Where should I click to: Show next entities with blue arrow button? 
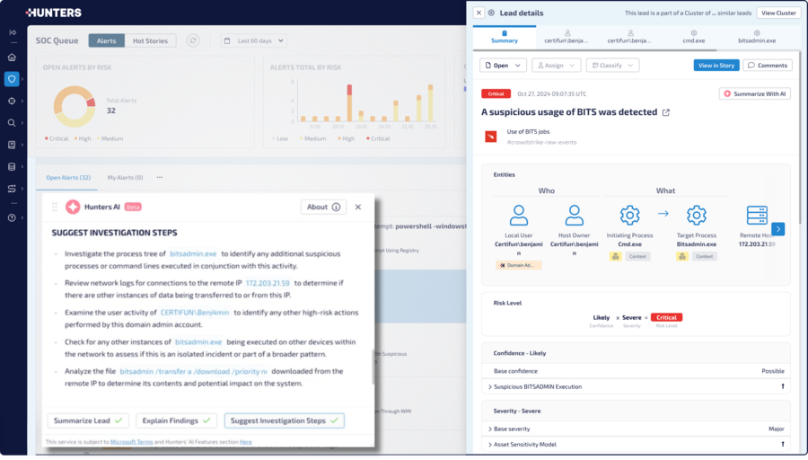point(778,228)
